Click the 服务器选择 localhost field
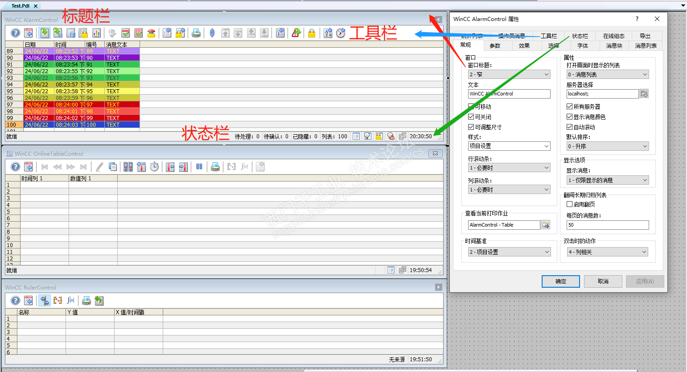Viewport: 687px width, 372px height. [602, 94]
